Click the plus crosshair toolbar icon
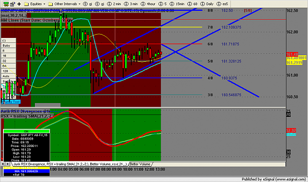Screen dimensions: 308x182 pos(19,4)
